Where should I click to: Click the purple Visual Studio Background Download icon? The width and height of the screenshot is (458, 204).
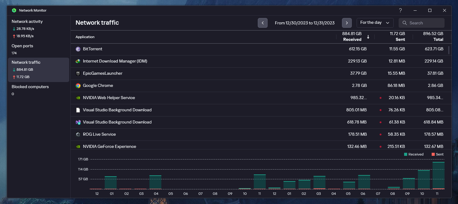pyautogui.click(x=78, y=122)
